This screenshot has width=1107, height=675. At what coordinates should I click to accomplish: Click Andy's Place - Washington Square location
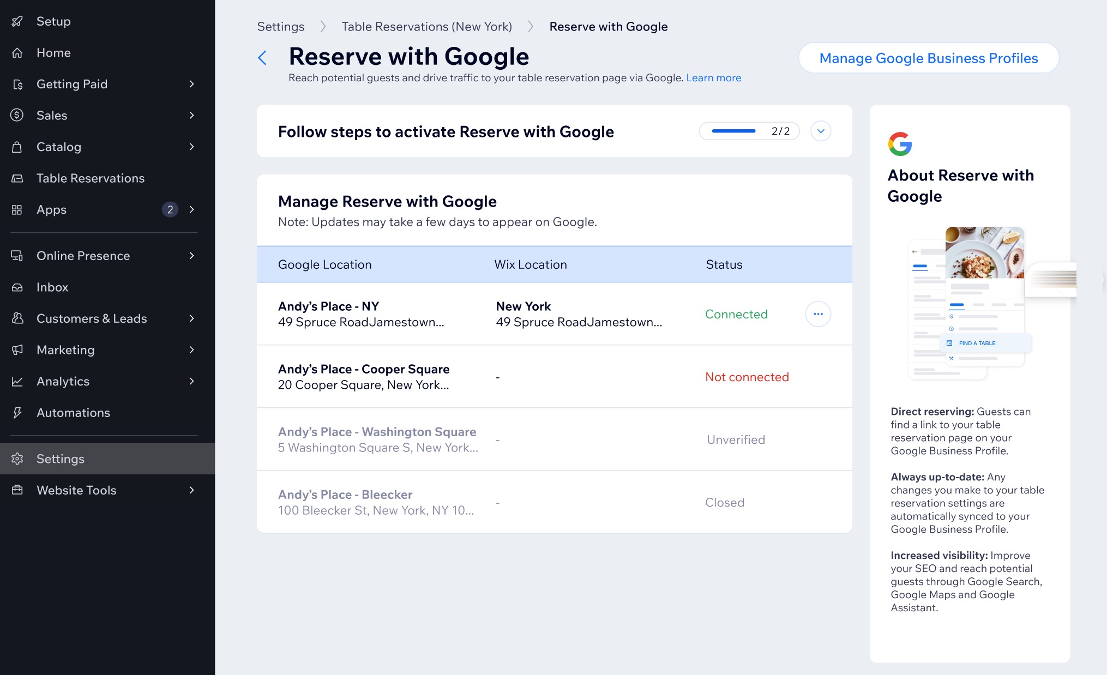pyautogui.click(x=378, y=439)
